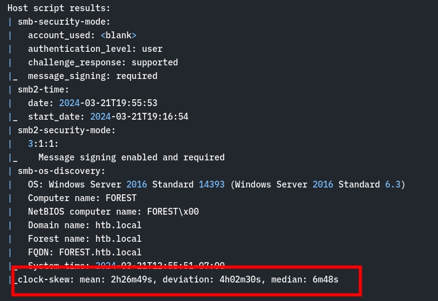Click the Computer name: FOREST line
This screenshot has width=438, height=301.
click(x=82, y=199)
